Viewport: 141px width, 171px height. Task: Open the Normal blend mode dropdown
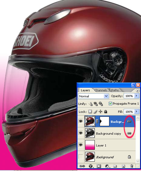coord(94,96)
